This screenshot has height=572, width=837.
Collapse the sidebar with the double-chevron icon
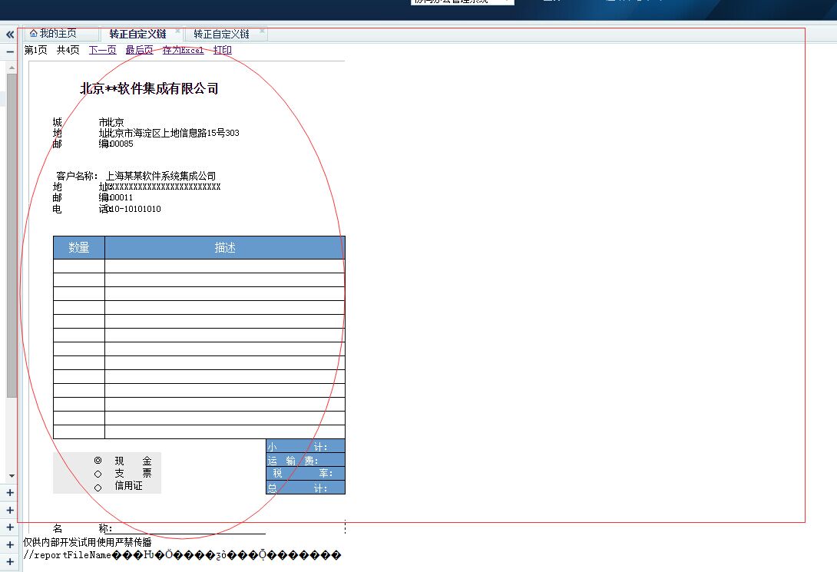[10, 35]
